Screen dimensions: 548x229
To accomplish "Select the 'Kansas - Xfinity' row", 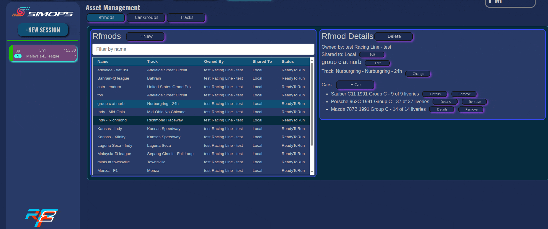I will (201, 137).
